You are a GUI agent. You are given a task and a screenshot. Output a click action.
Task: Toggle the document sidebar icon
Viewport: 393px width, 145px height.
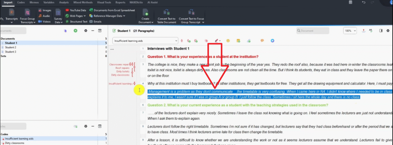pyautogui.click(x=381, y=31)
